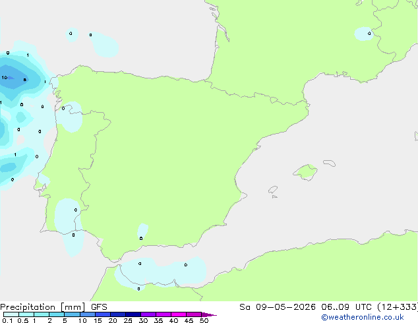Screen dimensions: 418x323
Task: Click the 25–30 mm dark blue legend swatch
Action: [133, 314]
